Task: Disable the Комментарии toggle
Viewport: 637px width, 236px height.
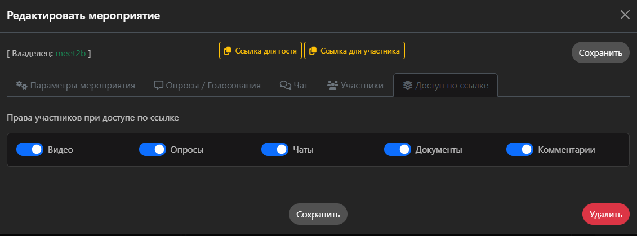Action: [x=519, y=149]
